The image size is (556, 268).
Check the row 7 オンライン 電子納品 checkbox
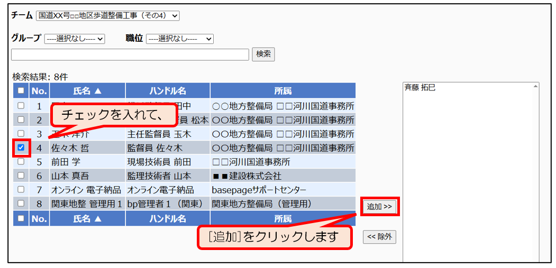[x=21, y=189]
